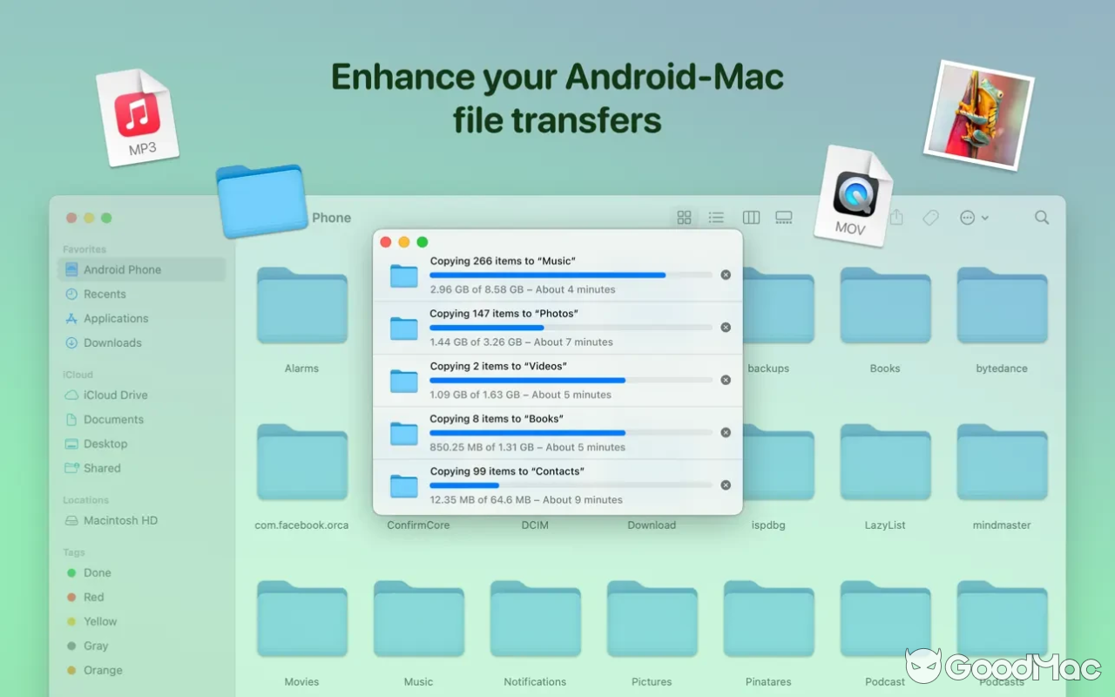
Task: Start a search with the magnifier icon
Action: tap(1041, 217)
